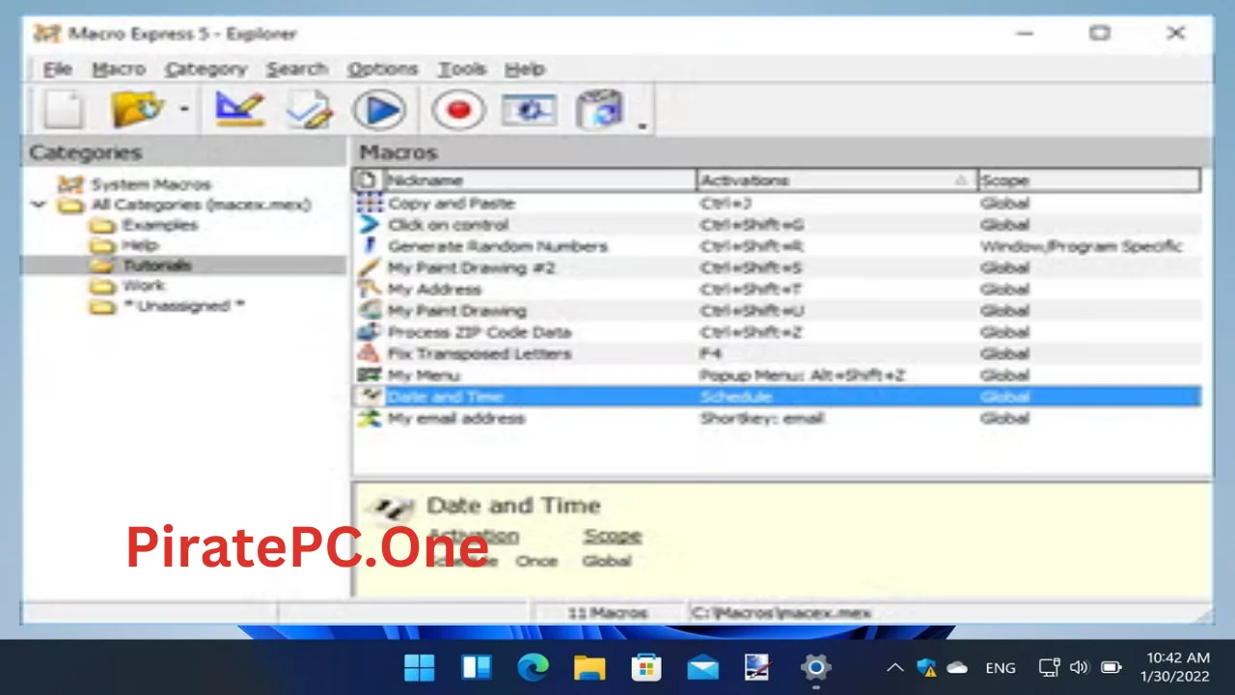Viewport: 1235px width, 695px height.
Task: Select the Copy and Paste macro name
Action: [x=451, y=204]
